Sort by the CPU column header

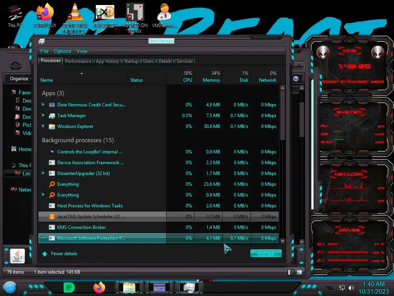(x=181, y=77)
